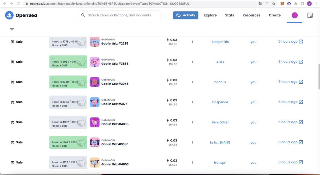Viewport: 320px width, 175px height.
Task: Click rank badge #4902 / 4999
Action: [68, 122]
